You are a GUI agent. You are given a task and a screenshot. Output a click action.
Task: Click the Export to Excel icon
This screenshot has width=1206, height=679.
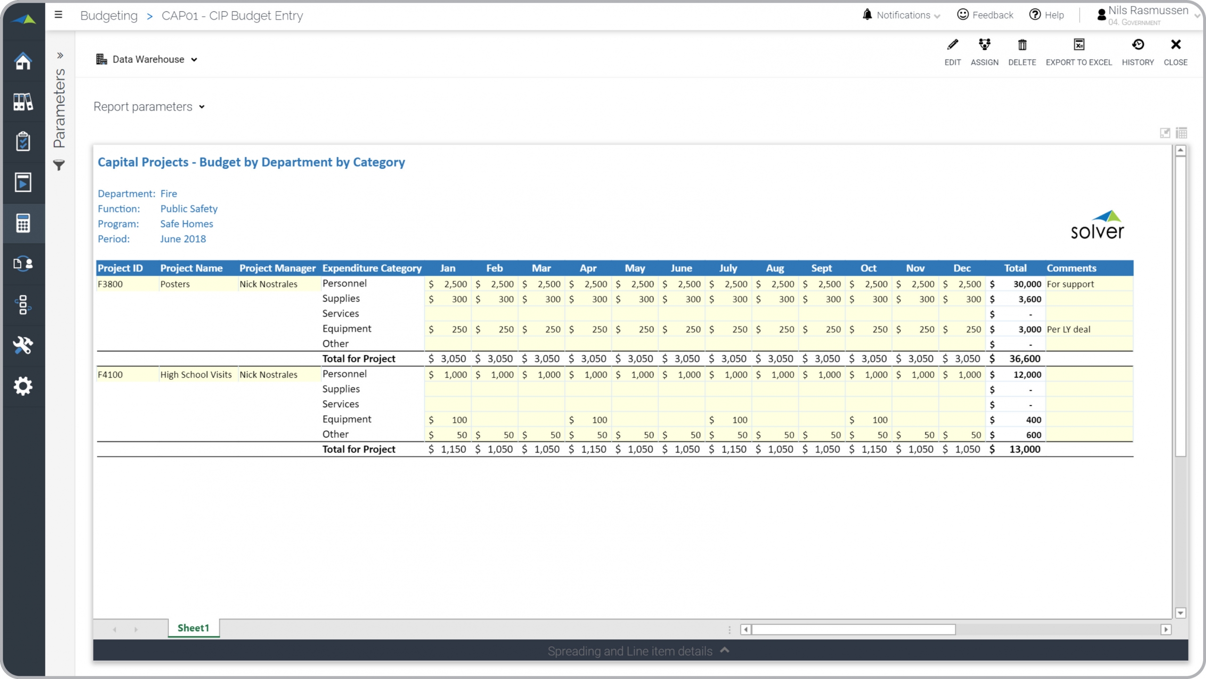[x=1079, y=45]
